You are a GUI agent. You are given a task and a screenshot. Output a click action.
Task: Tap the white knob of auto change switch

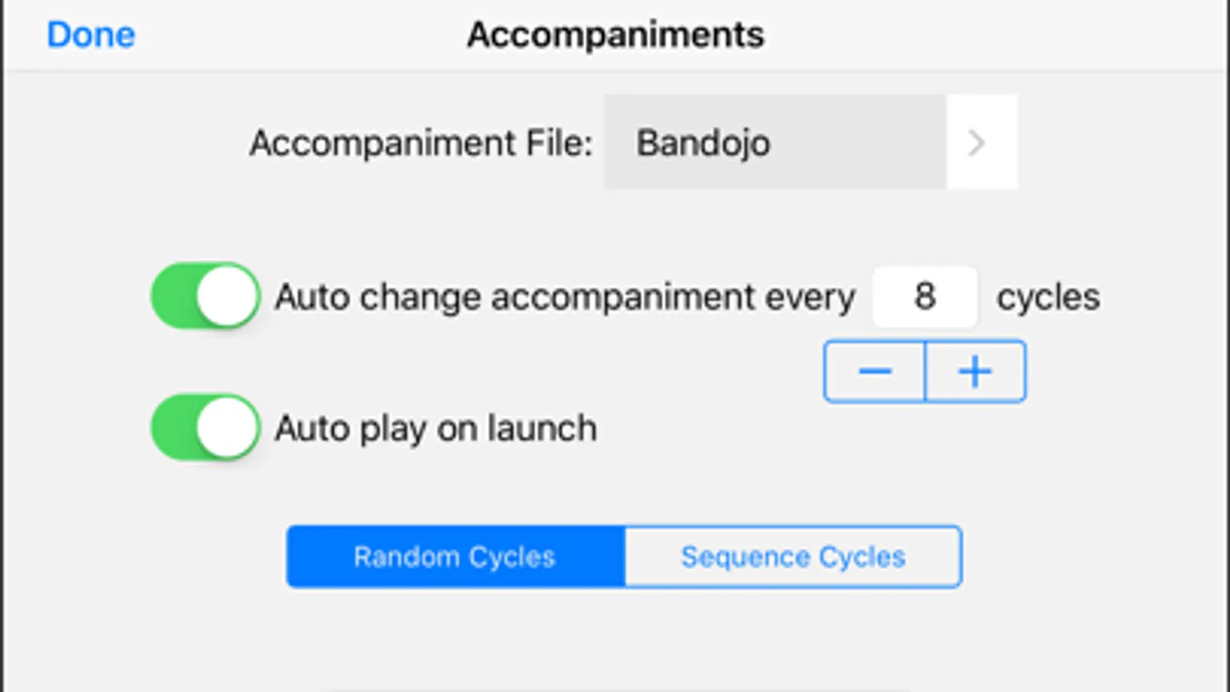pos(228,297)
